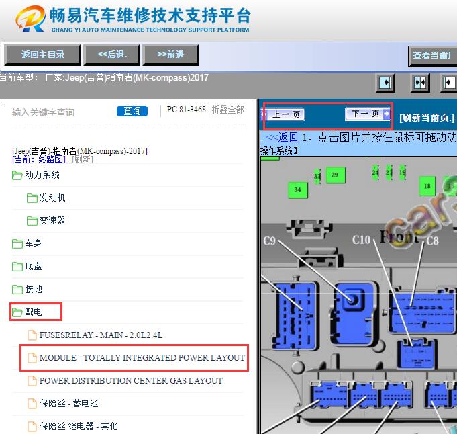Click fuse 29 in the diagram

[335, 175]
